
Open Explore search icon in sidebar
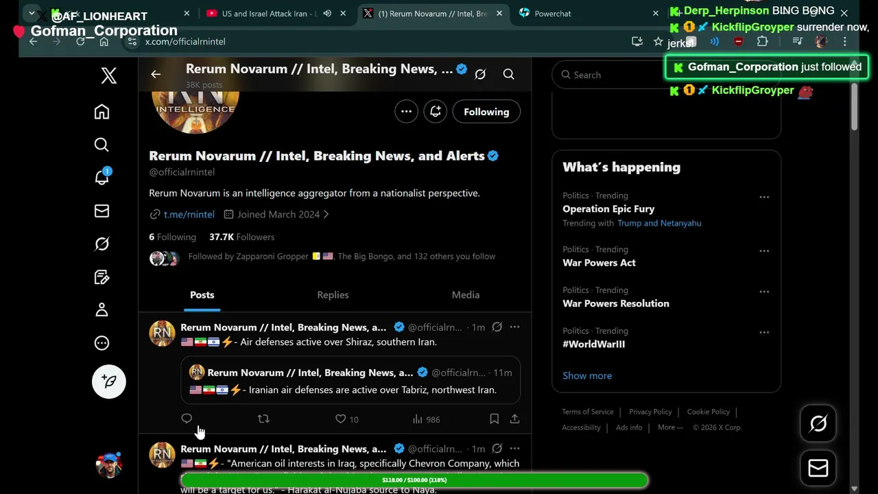point(102,145)
